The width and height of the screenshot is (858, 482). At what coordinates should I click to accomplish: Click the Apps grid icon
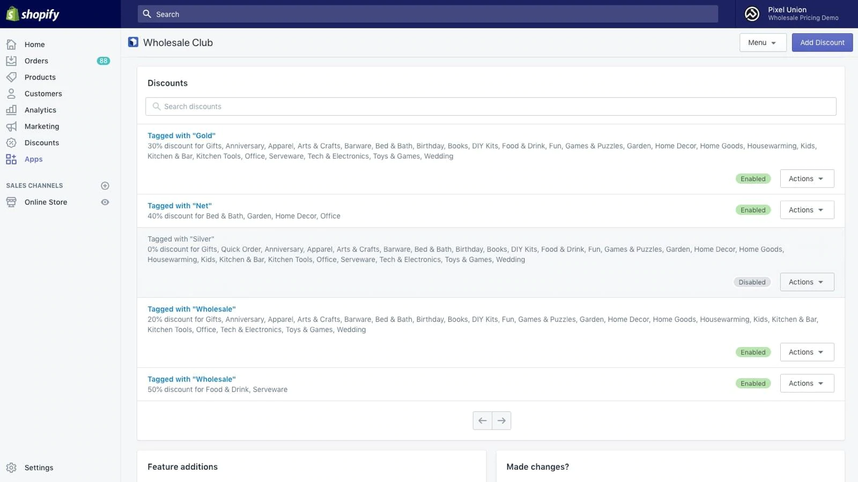(11, 159)
